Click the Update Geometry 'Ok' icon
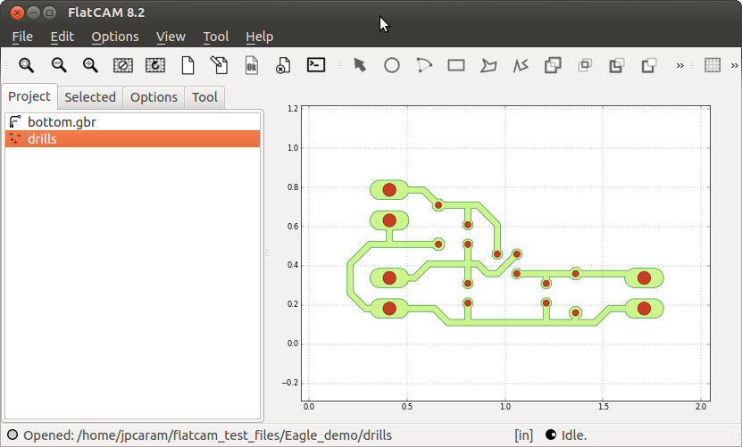Screen dimensions: 742x447 (252, 65)
